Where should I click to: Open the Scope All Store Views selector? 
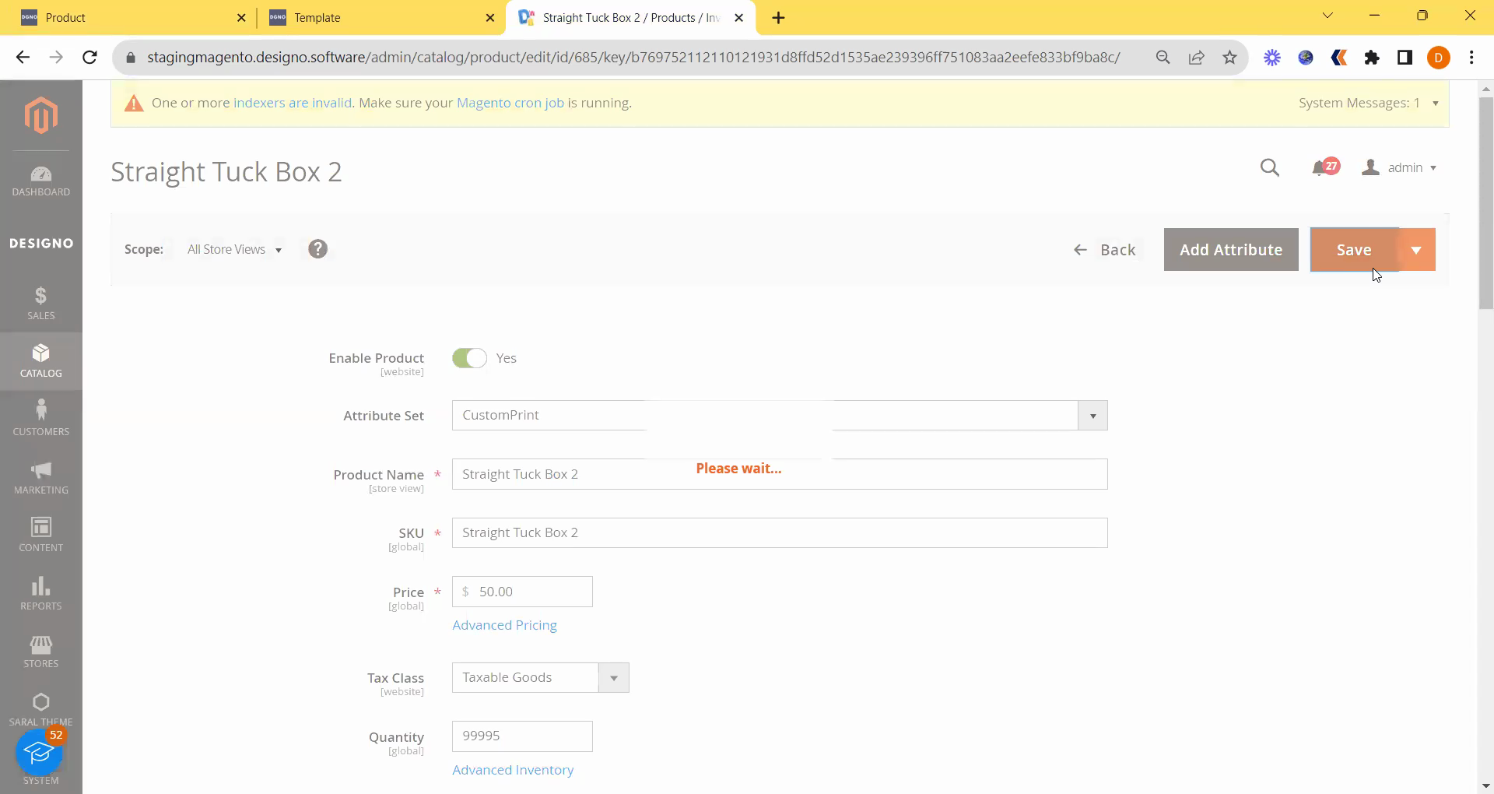pos(234,250)
